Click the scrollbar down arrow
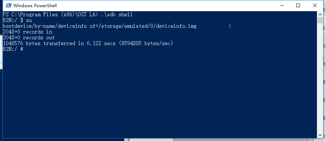Image resolution: width=326 pixels, height=141 pixels. (320, 135)
